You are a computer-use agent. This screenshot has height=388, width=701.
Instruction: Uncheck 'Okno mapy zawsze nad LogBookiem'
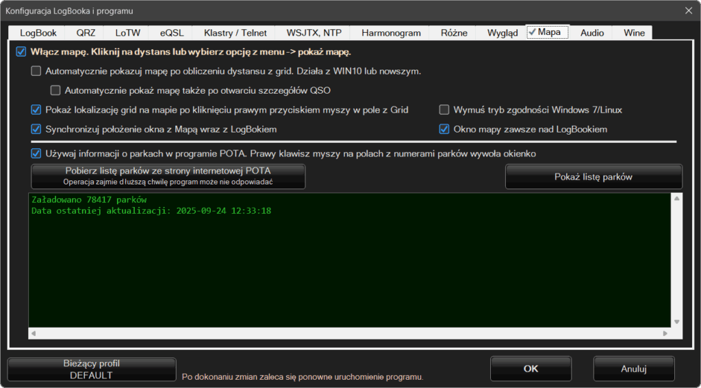tap(444, 129)
